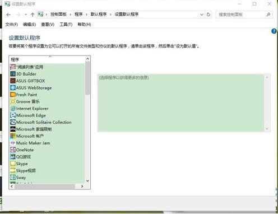The height and width of the screenshot is (214, 278).
Task: Open the help question mark icon
Action: click(274, 31)
